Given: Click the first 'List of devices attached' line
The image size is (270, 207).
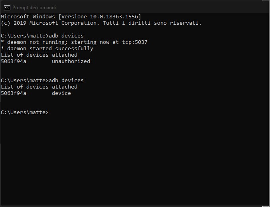Looking at the screenshot, I should (39, 55).
